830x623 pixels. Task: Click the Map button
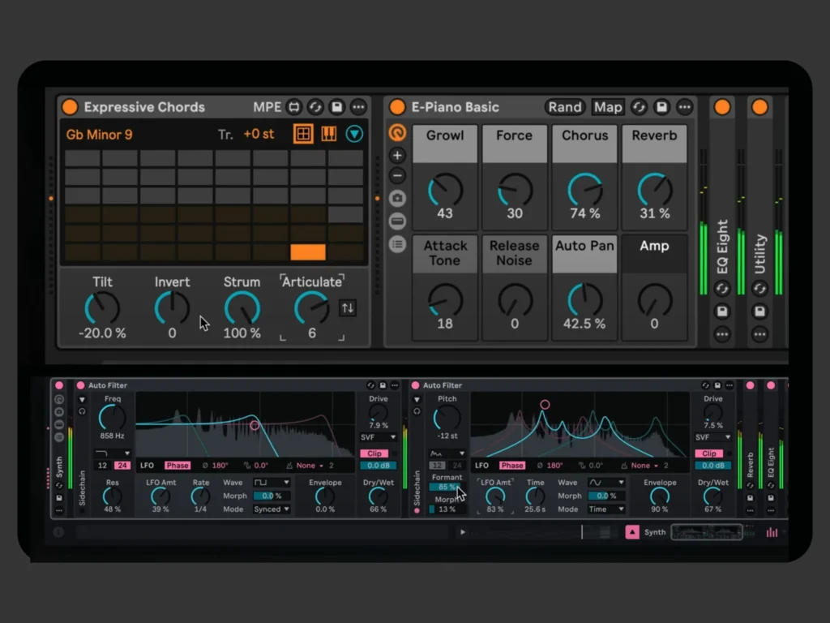[x=608, y=107]
